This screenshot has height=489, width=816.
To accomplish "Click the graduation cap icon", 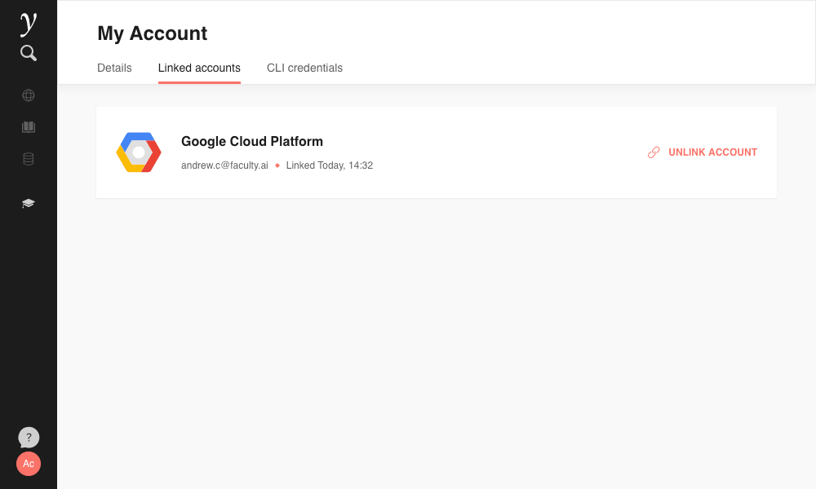I will 29,203.
